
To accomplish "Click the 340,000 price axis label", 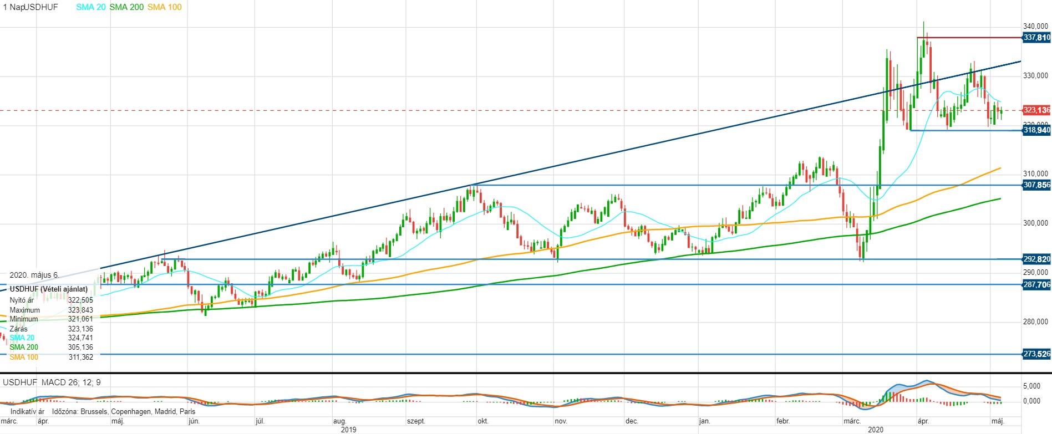I will (x=1035, y=26).
